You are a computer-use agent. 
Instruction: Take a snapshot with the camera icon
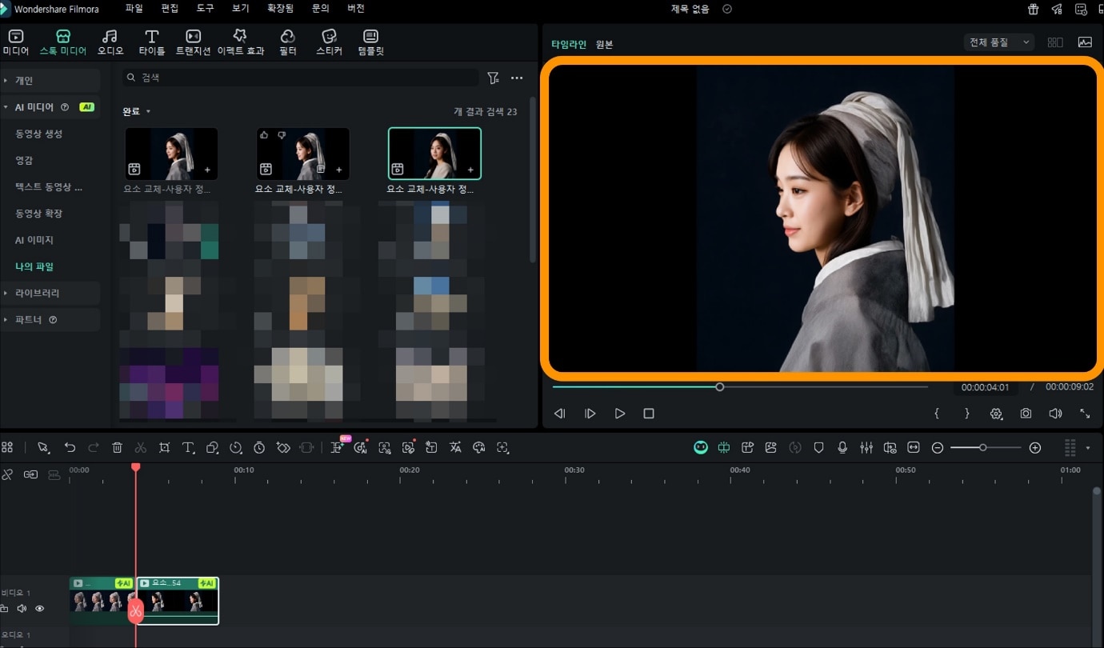click(x=1026, y=414)
